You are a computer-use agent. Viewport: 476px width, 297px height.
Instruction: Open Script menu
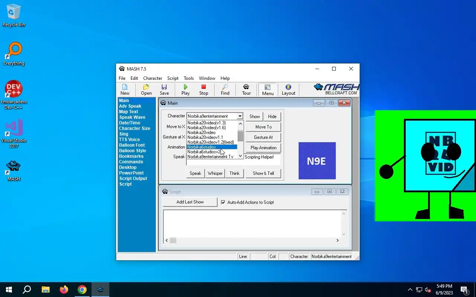173,78
